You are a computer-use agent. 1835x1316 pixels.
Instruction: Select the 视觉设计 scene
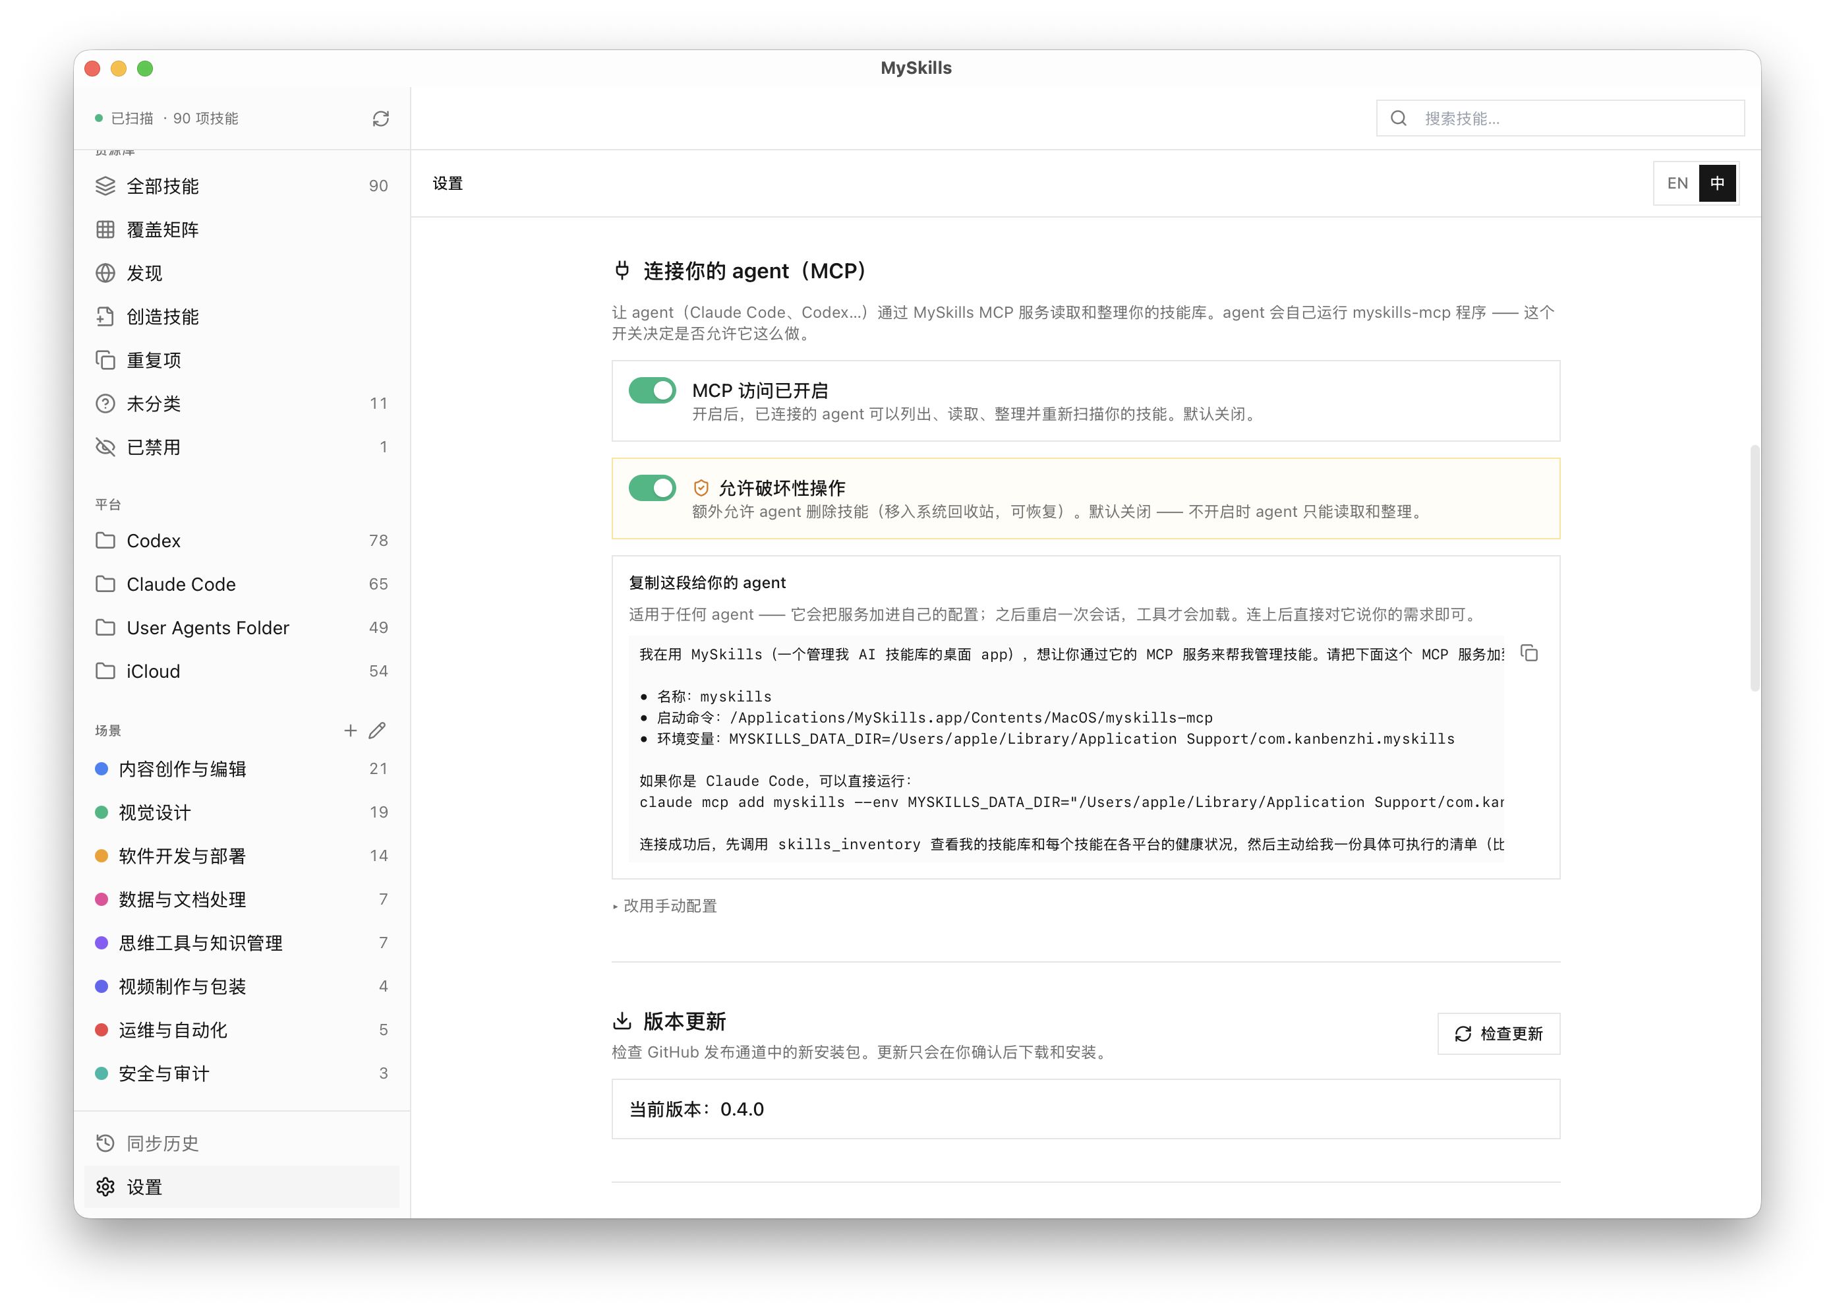241,812
